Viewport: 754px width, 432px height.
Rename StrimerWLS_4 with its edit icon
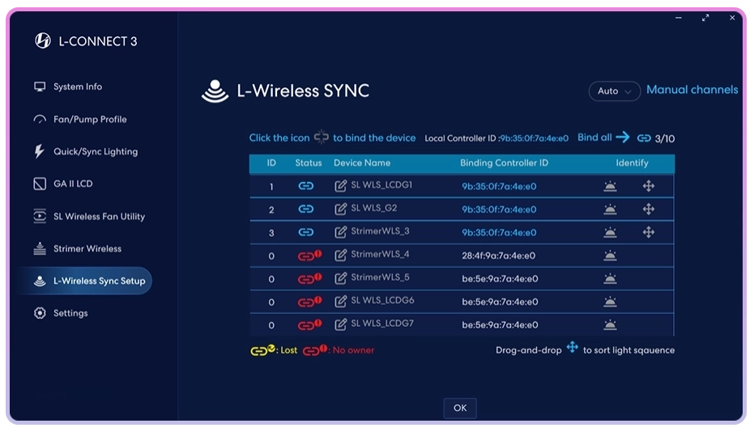point(340,255)
